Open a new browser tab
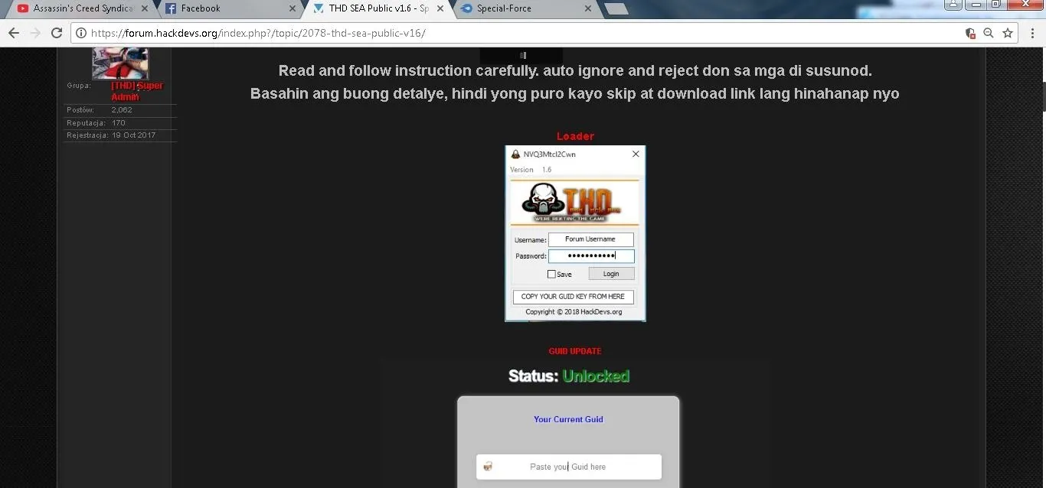The width and height of the screenshot is (1046, 488). click(616, 8)
